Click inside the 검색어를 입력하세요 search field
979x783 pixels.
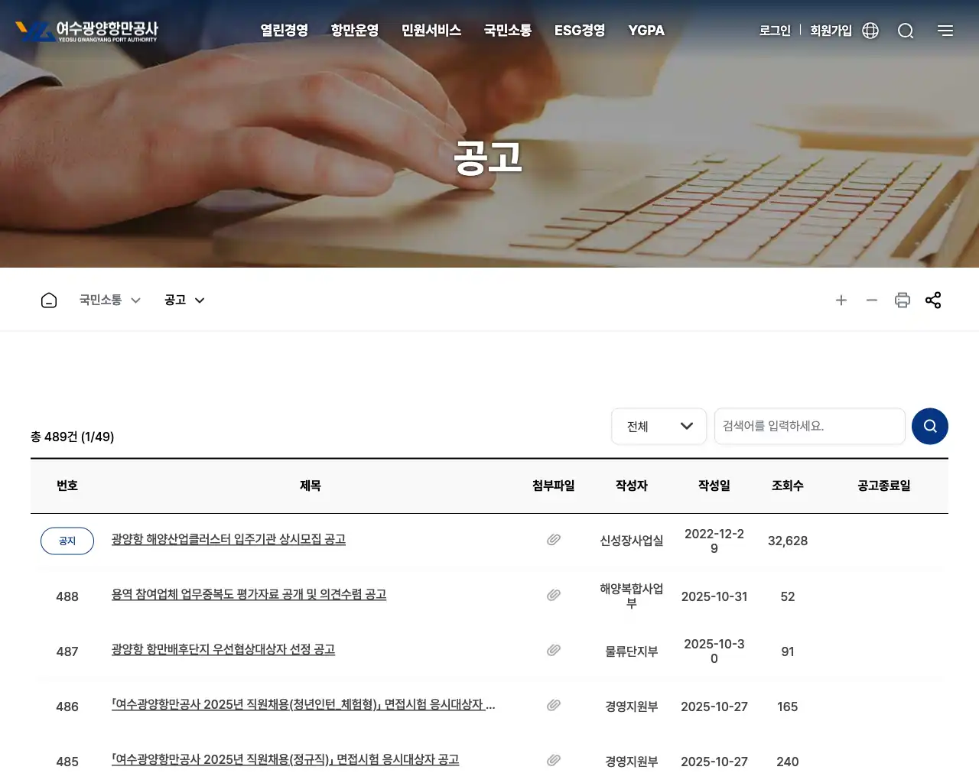(x=809, y=426)
